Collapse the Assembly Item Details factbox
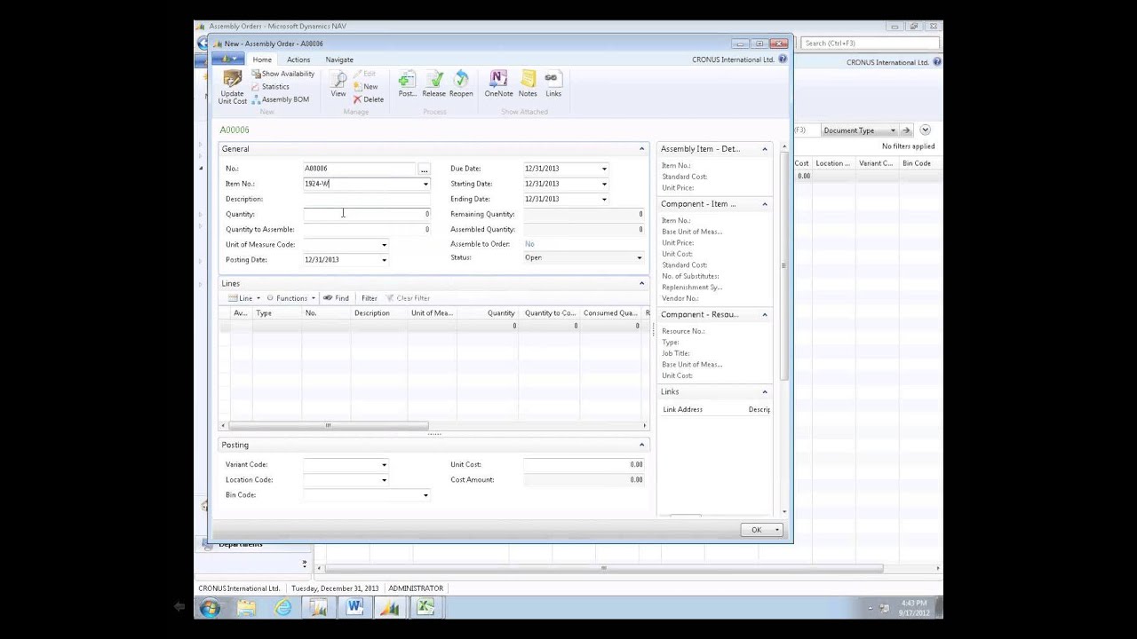Image resolution: width=1137 pixels, height=639 pixels. click(x=764, y=149)
